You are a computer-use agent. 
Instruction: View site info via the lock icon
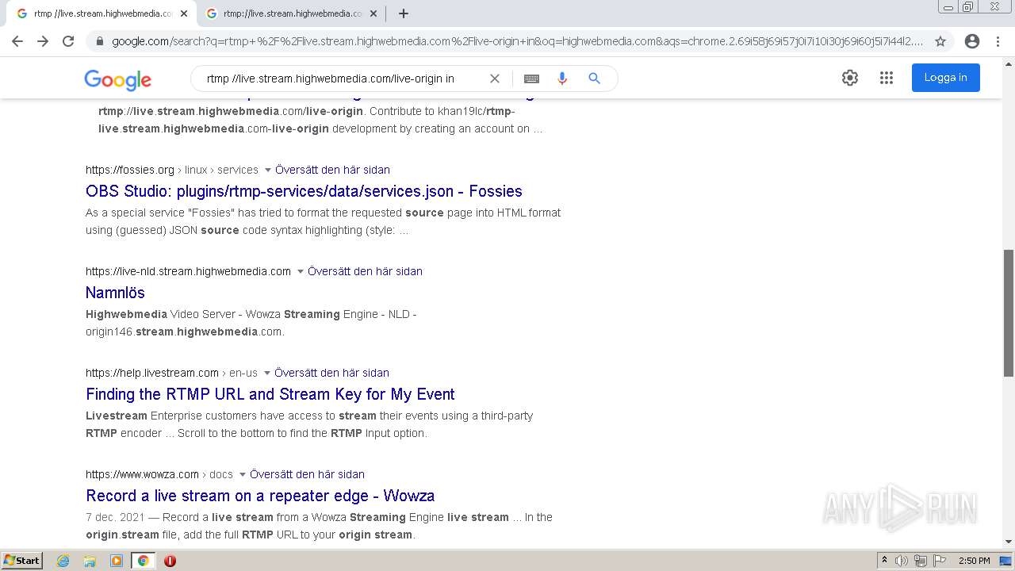(99, 41)
